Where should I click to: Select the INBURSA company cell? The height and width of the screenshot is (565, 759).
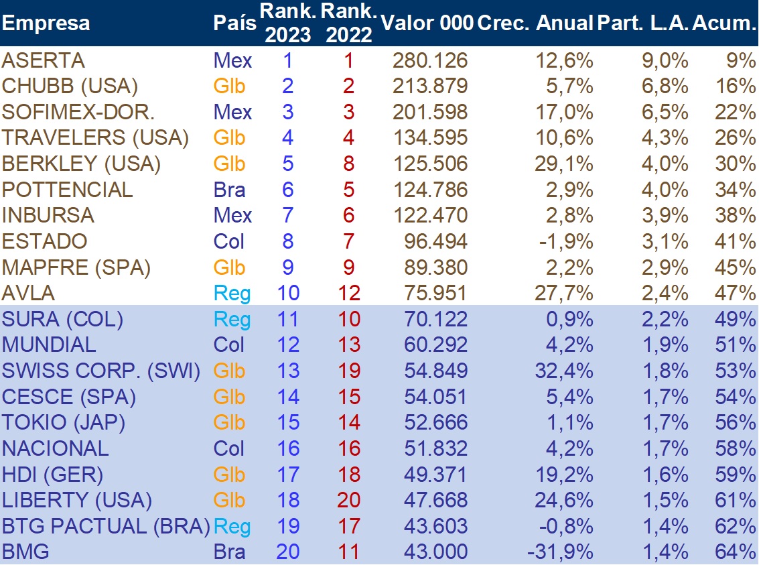(x=48, y=215)
